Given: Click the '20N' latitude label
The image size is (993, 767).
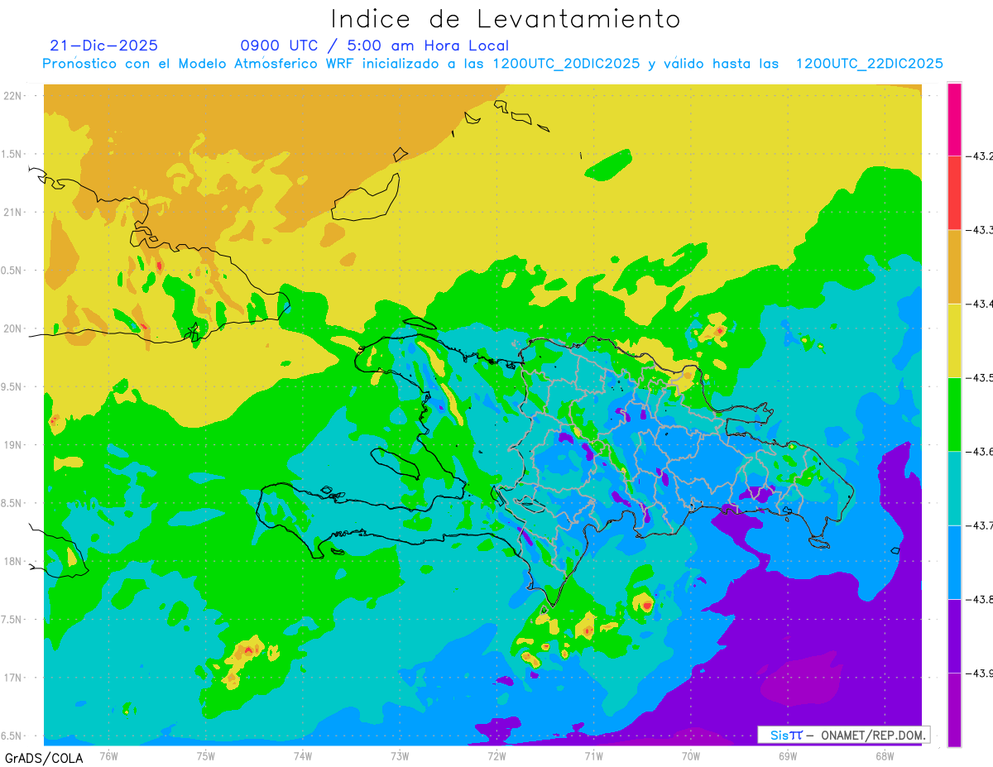Looking at the screenshot, I should point(13,328).
